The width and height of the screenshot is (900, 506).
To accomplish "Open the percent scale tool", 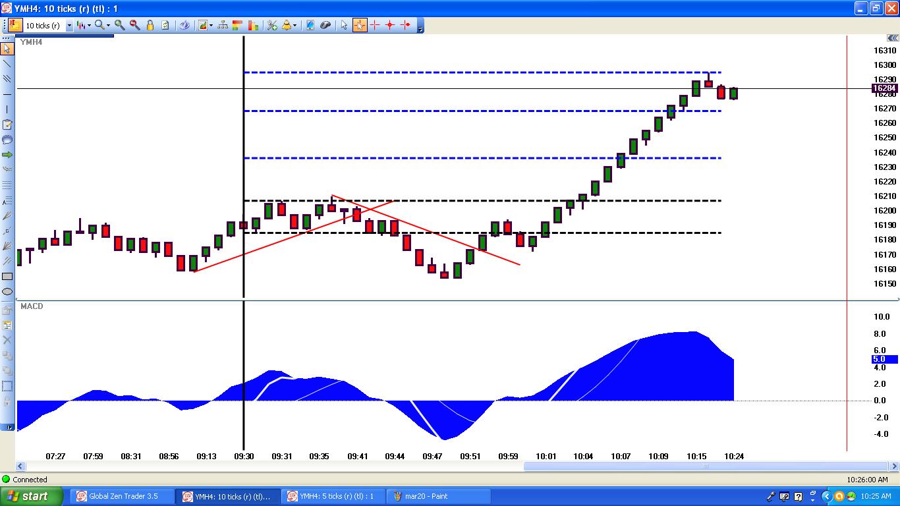I will [272, 25].
